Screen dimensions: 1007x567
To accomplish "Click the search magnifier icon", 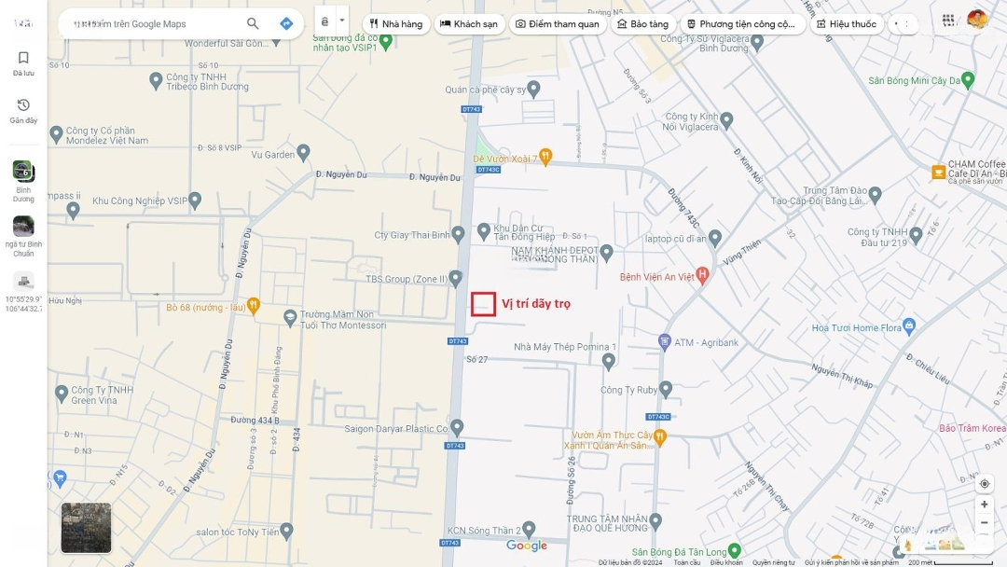I will pyautogui.click(x=253, y=24).
